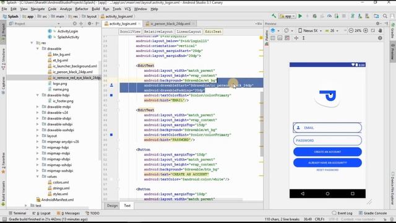Toggle the show-constraints layout icon in the preview toolbar
Screen dimensions: 396x223
(273, 38)
